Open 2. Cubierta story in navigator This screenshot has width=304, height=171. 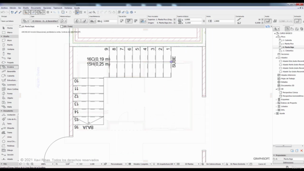[x=287, y=40]
